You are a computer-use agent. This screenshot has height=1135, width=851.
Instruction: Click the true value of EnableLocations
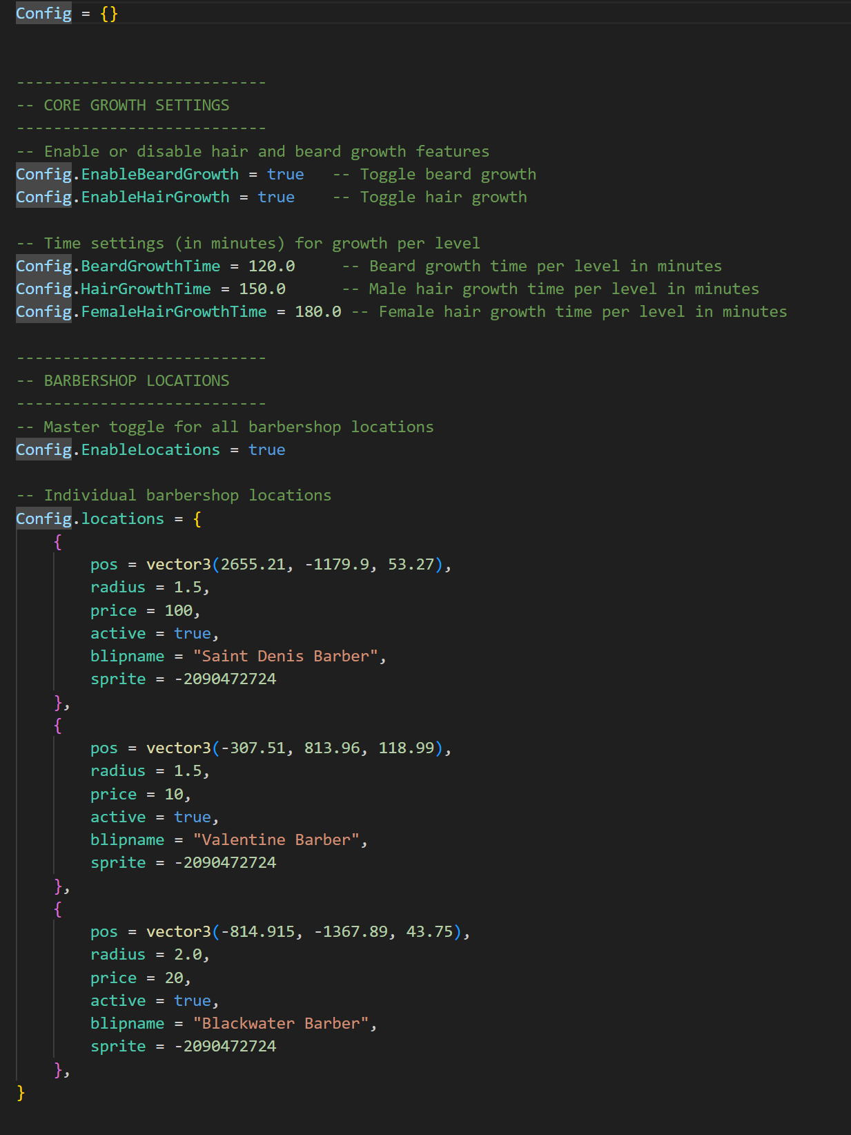(266, 449)
